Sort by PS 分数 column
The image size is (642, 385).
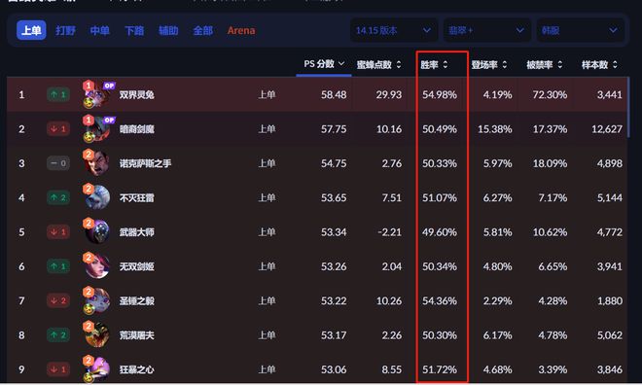324,64
